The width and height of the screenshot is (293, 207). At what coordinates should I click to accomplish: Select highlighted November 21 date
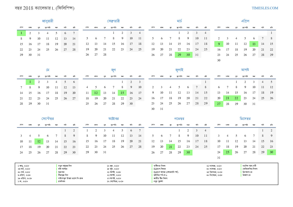coord(170,147)
